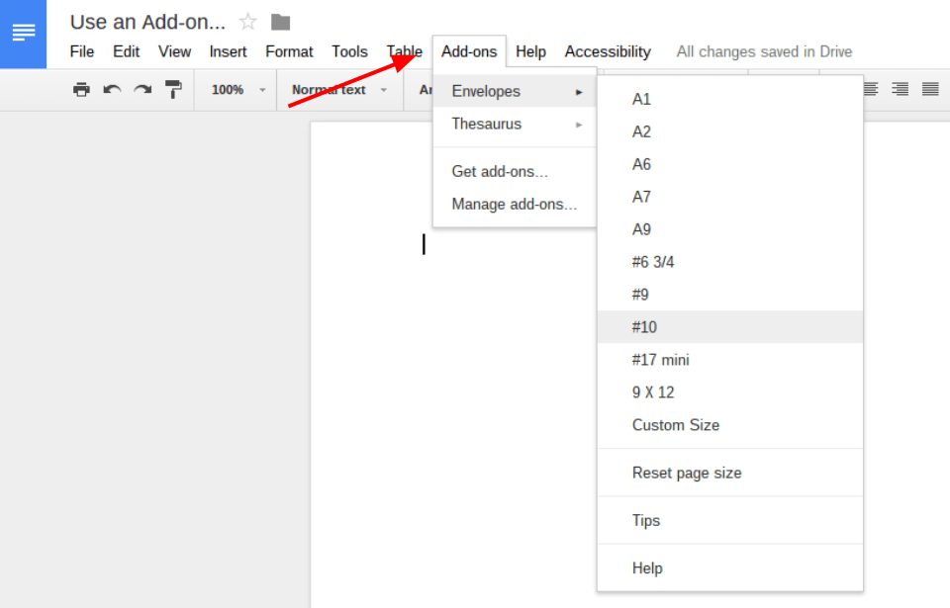Undo the last action

[112, 89]
